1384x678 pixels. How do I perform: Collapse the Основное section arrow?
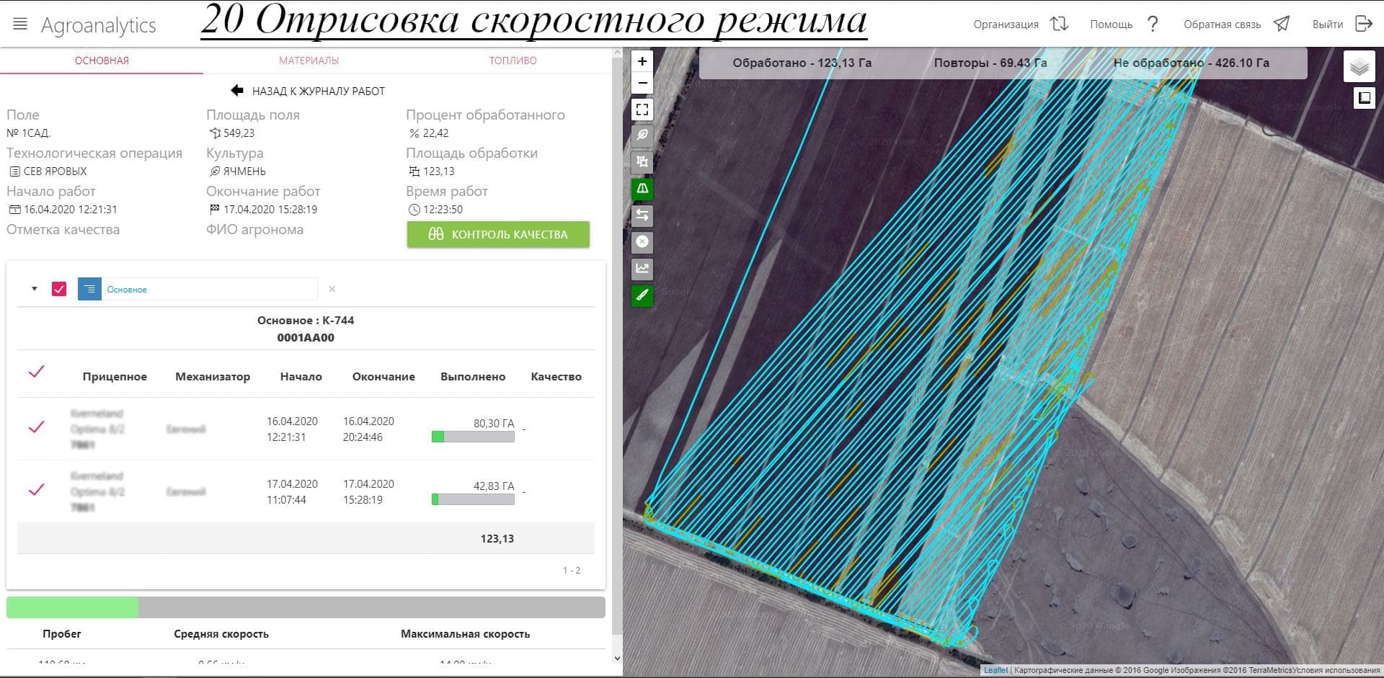[34, 289]
